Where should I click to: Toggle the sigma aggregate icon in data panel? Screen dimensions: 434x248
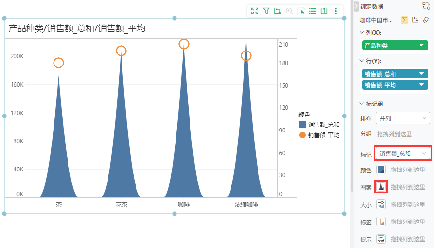tap(405, 20)
